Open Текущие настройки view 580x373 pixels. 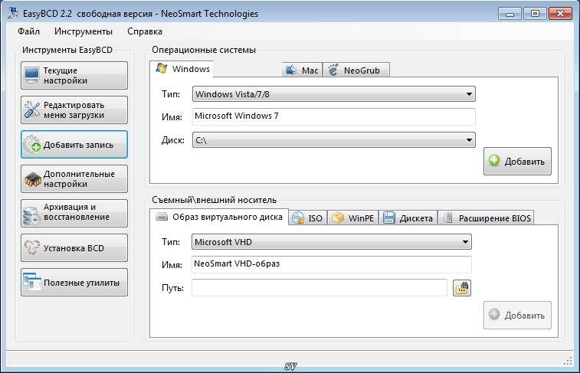(74, 75)
